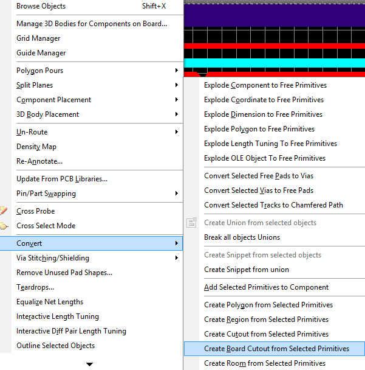Choose Create Board Cutout from Selected Primitives

(x=275, y=349)
